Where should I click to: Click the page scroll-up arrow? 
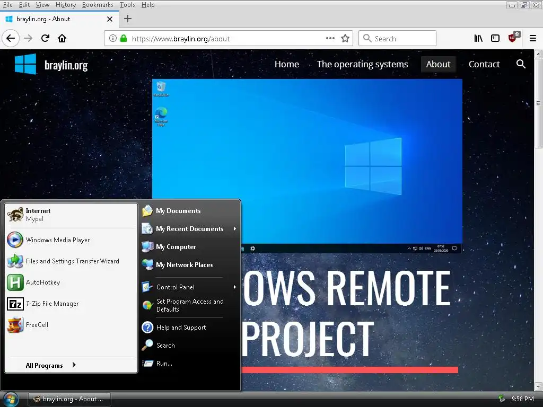[x=538, y=54]
